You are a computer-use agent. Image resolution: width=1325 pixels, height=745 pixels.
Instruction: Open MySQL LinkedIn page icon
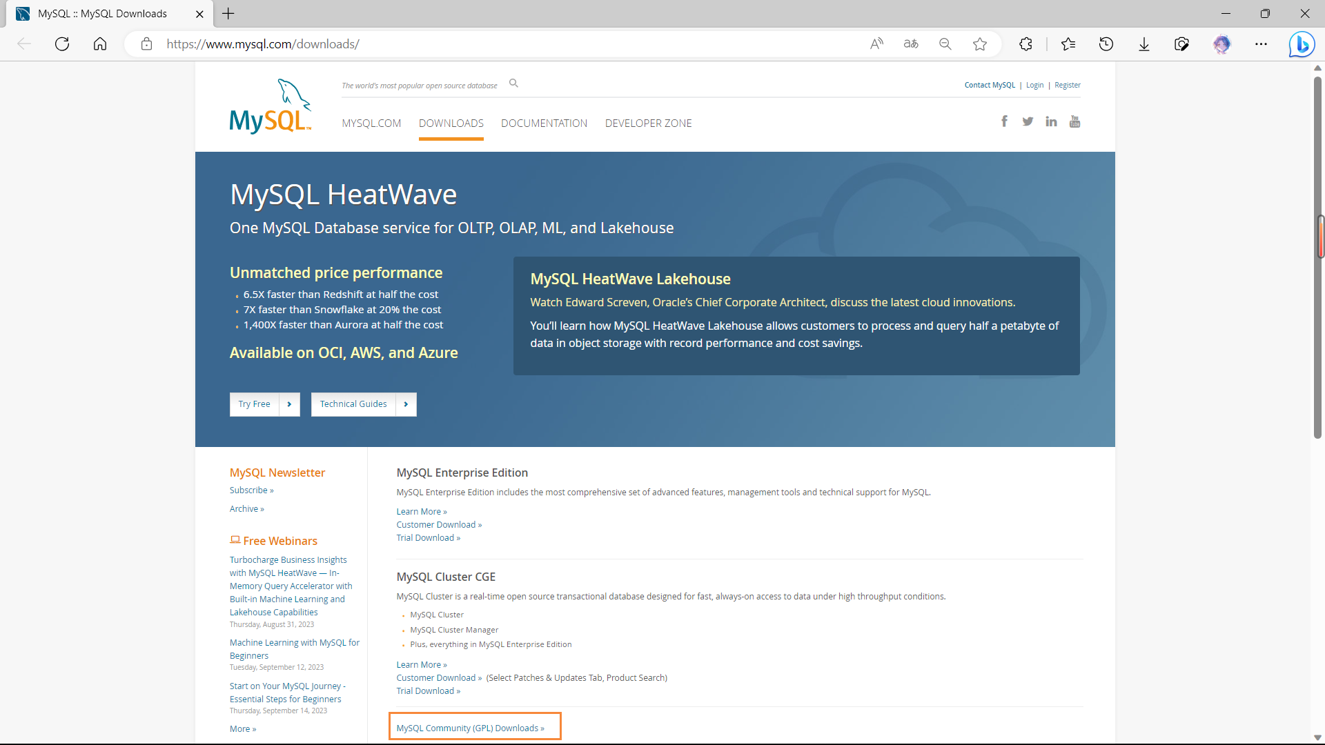click(1051, 121)
